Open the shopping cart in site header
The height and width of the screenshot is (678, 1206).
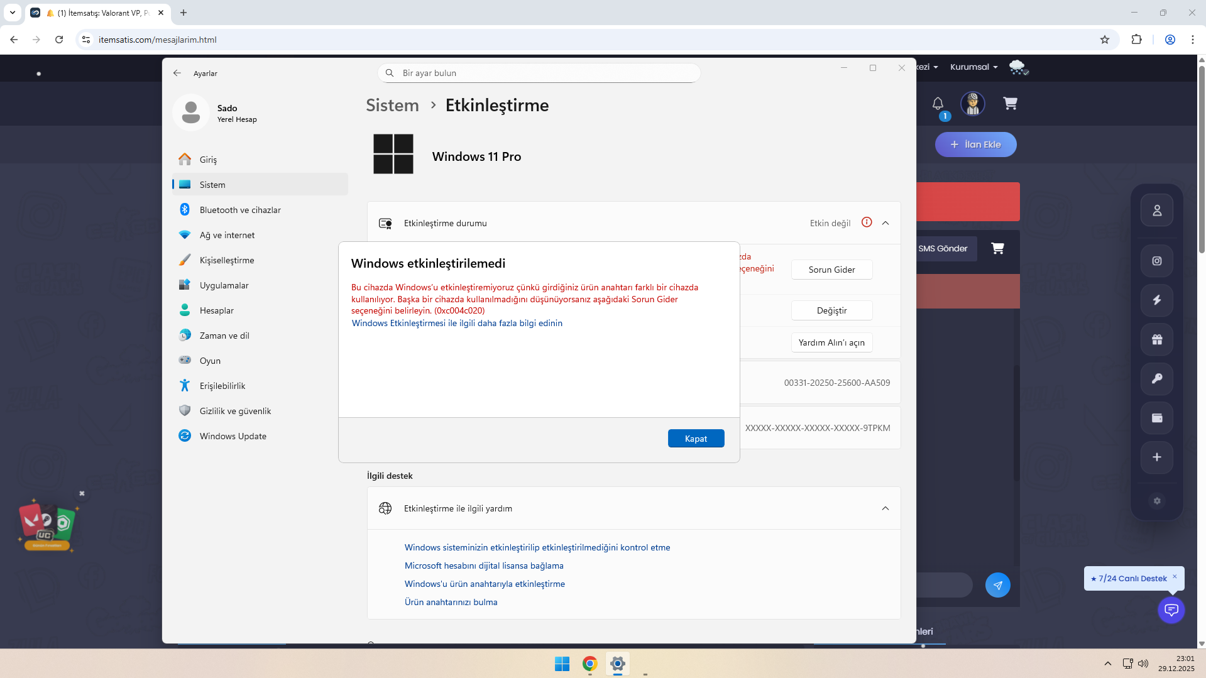coord(1010,103)
